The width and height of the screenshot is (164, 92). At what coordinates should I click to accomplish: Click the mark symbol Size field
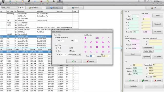(x=92, y=56)
